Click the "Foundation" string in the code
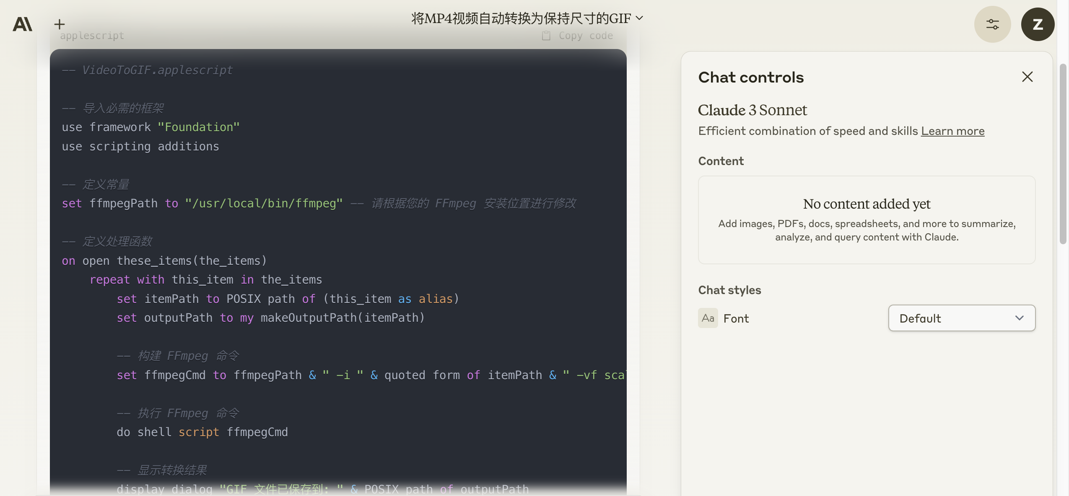This screenshot has height=496, width=1069. pos(199,127)
